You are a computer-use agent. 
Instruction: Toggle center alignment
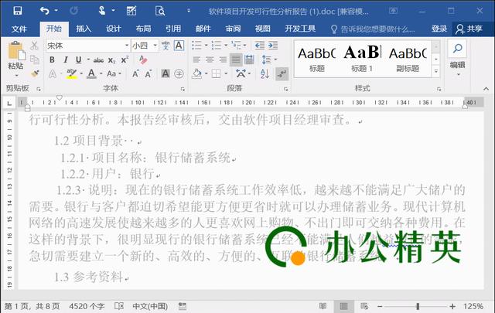pos(210,60)
